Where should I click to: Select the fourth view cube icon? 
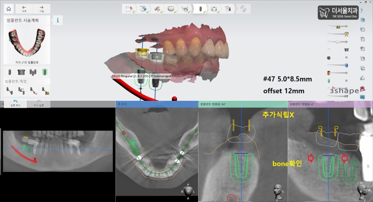tap(363, 49)
